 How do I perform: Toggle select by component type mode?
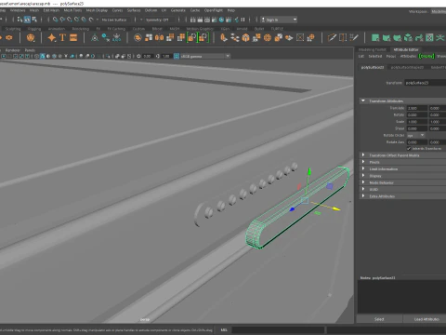34,20
